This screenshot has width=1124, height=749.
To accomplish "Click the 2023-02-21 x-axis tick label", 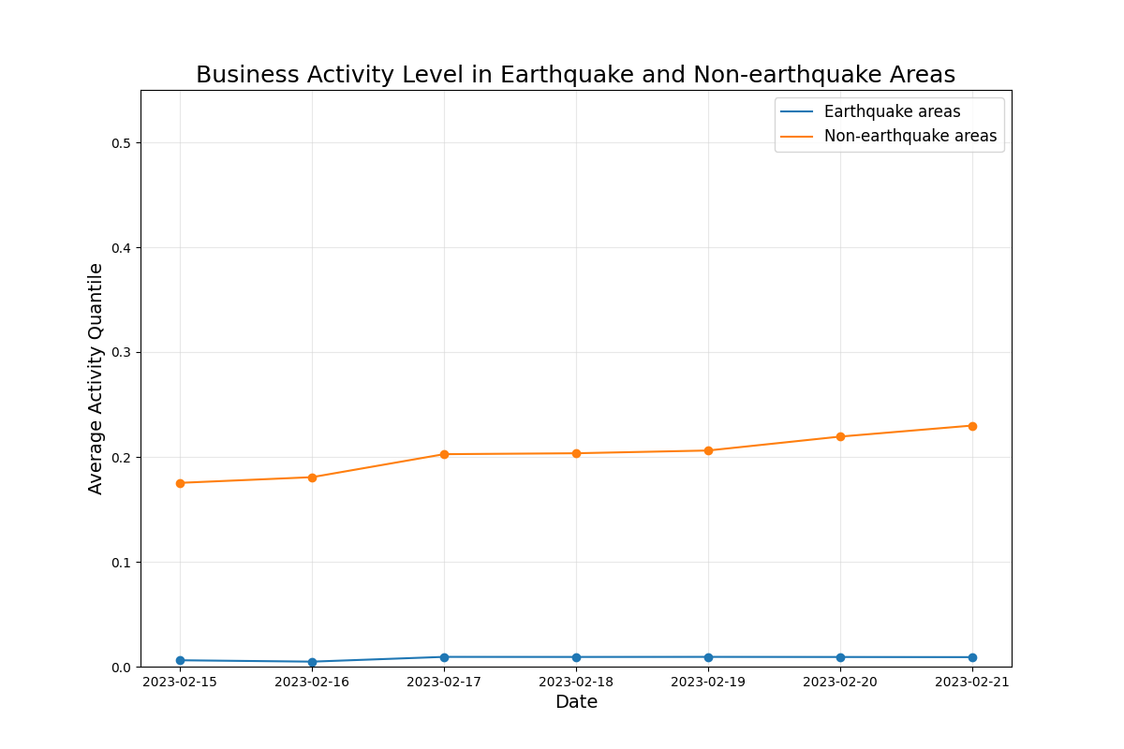I will coord(972,682).
